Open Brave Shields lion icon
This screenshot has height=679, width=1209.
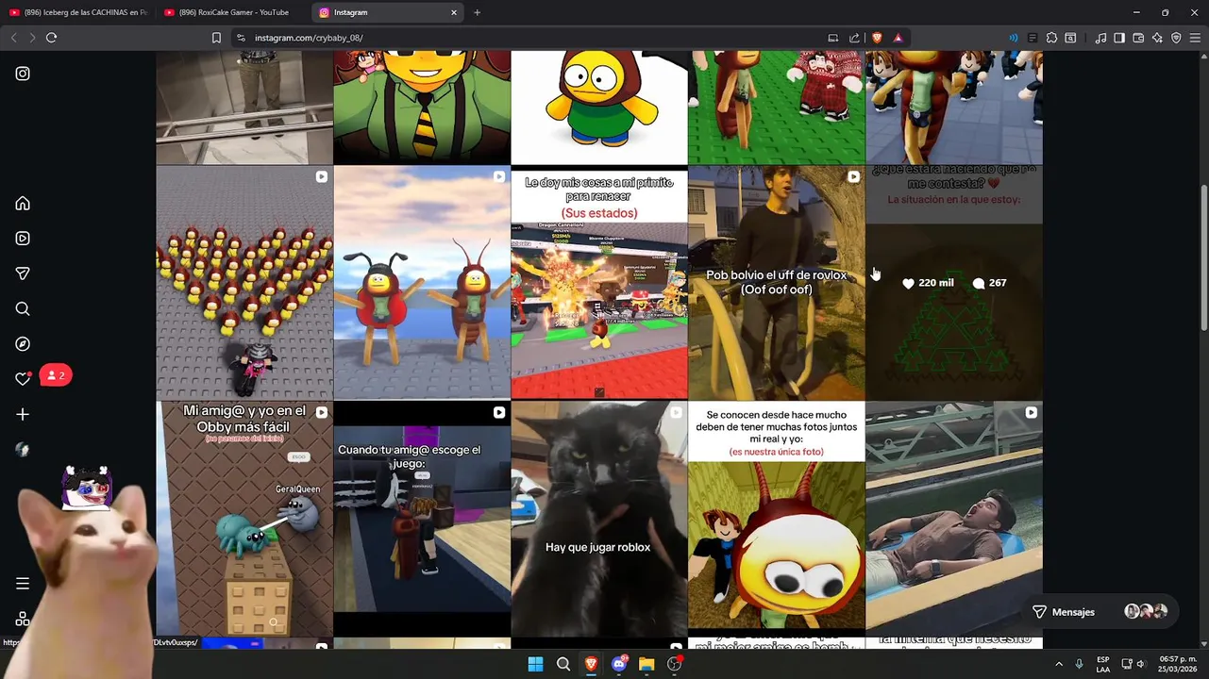point(877,38)
